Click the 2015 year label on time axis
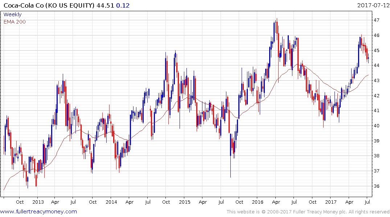This screenshot has height=217, width=390. coord(185,202)
